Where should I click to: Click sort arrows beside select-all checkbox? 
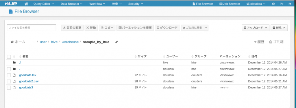(x=14, y=56)
